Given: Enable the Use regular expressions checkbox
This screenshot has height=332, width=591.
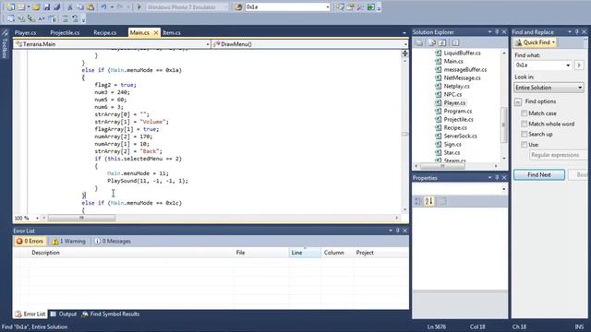Looking at the screenshot, I should pyautogui.click(x=524, y=145).
